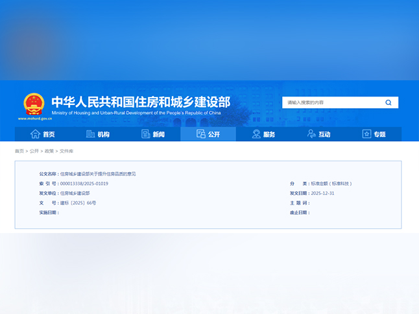The height and width of the screenshot is (314, 419).
Task: Click the search magnifier icon
Action: (x=389, y=102)
